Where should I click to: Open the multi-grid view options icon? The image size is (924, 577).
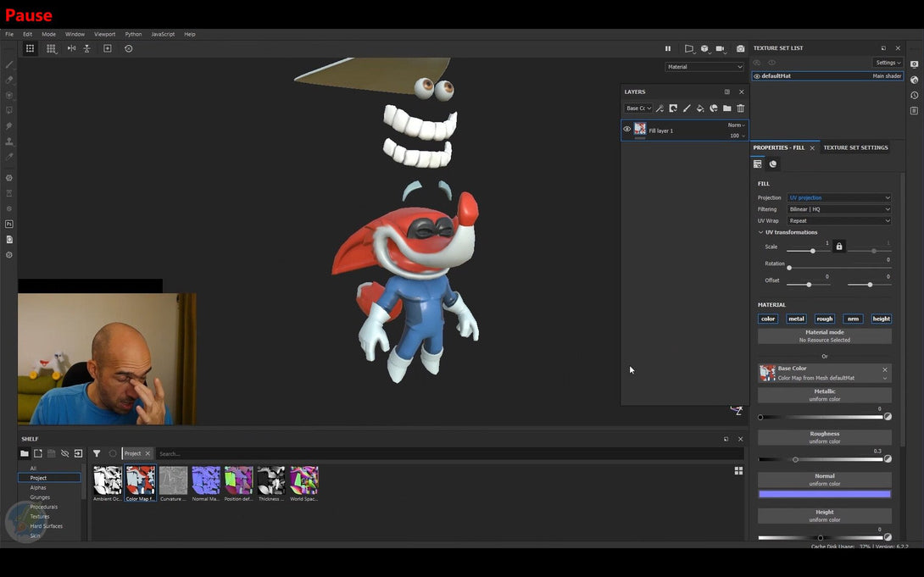pos(51,49)
